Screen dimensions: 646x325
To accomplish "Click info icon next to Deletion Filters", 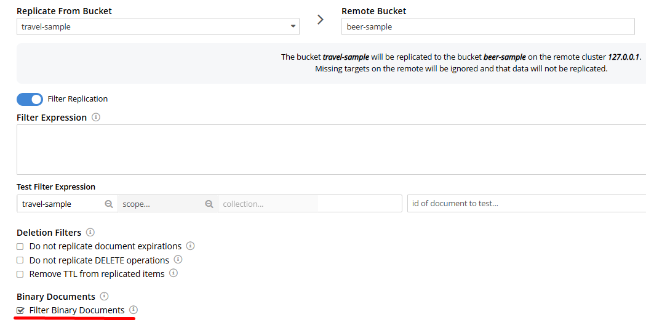I will 90,232.
